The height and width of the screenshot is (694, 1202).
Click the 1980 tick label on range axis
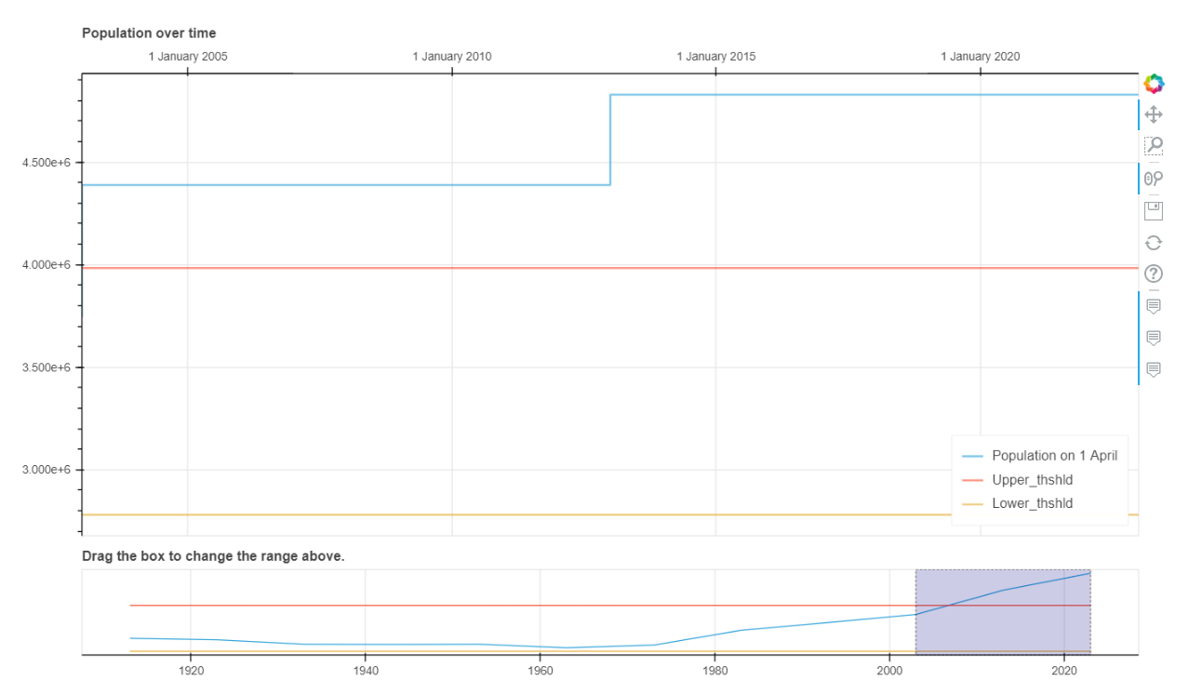(x=715, y=670)
